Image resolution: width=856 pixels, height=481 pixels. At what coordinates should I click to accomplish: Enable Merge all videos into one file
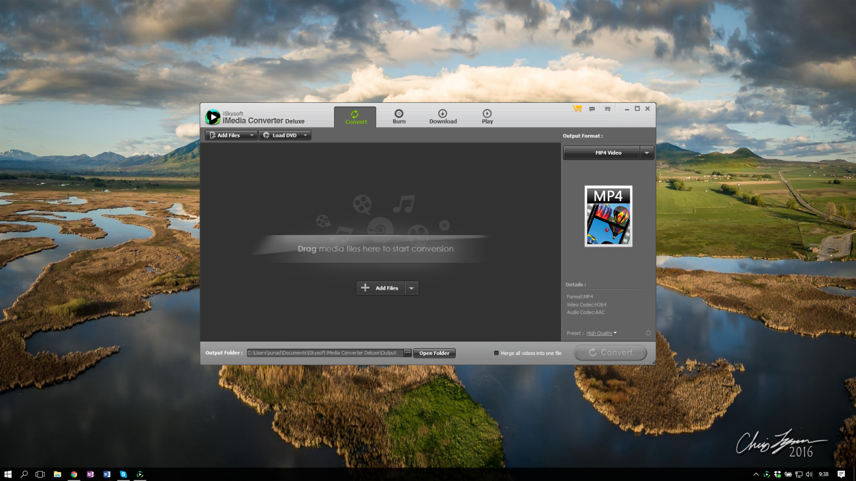click(496, 353)
